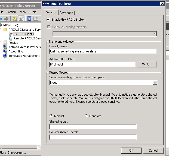Click the Address (IP or DNS) field

pyautogui.click(x=92, y=64)
